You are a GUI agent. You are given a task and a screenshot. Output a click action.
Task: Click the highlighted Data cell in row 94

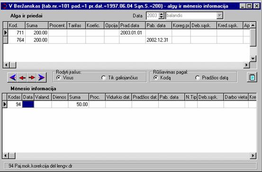click(28, 104)
